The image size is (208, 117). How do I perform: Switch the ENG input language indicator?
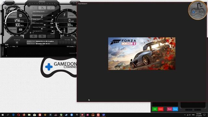pos(193,115)
